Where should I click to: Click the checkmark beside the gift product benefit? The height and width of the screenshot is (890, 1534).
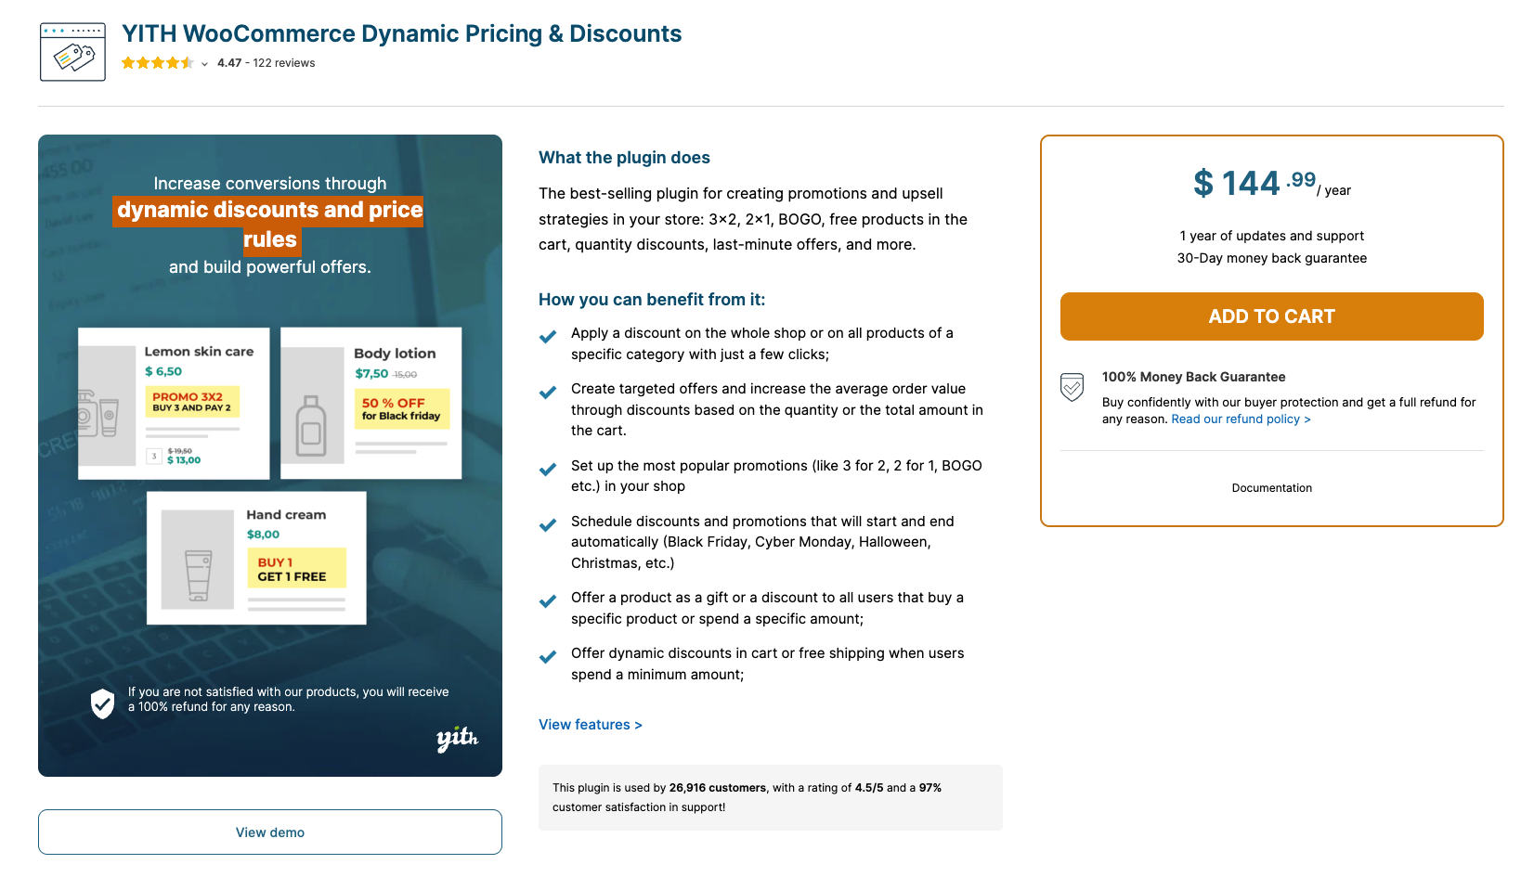(x=548, y=600)
